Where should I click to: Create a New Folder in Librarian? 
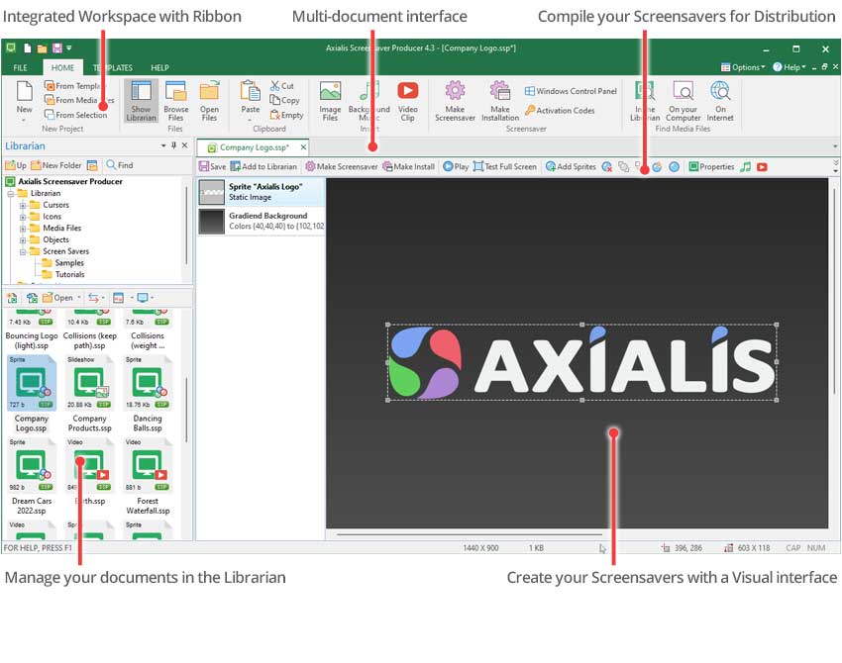coord(56,165)
